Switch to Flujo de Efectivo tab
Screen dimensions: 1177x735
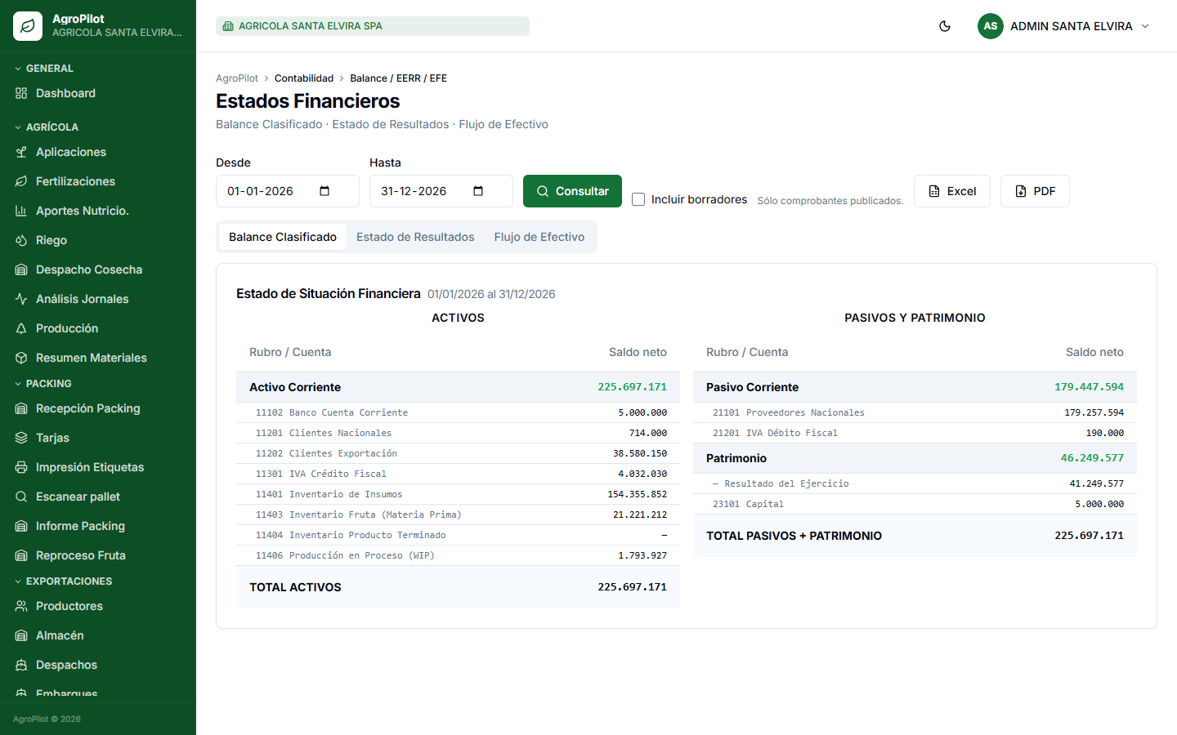point(539,237)
